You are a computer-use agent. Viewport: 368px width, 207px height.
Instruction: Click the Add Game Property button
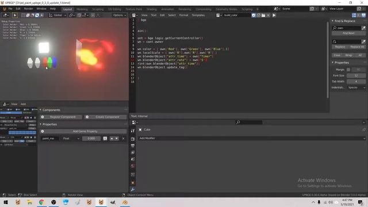[83, 132]
